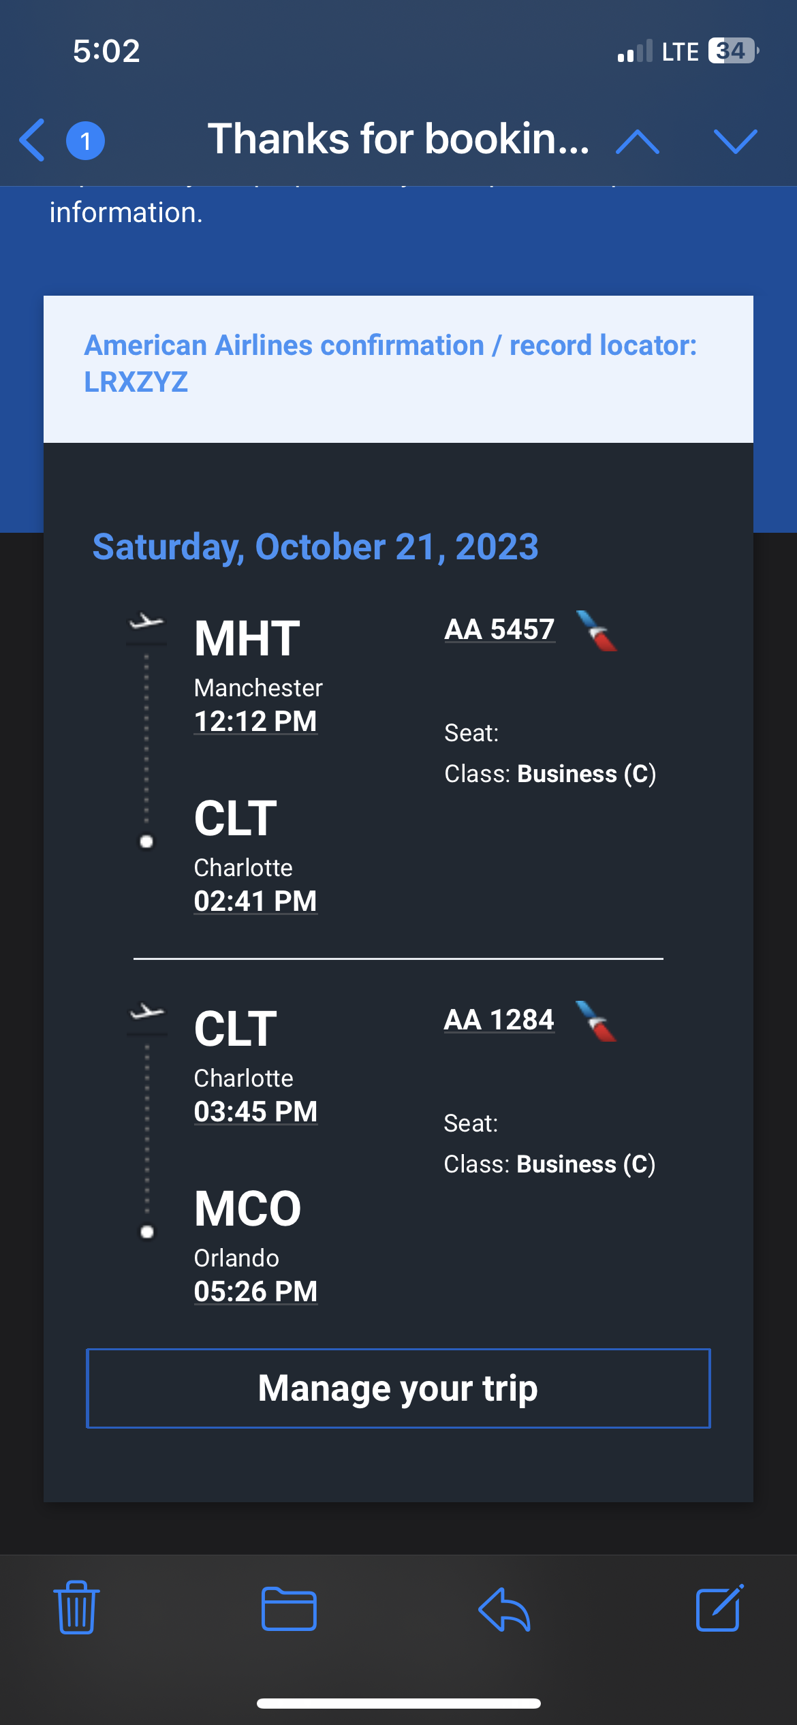Open the move-to-folder icon
This screenshot has height=1725, width=797.
(289, 1609)
